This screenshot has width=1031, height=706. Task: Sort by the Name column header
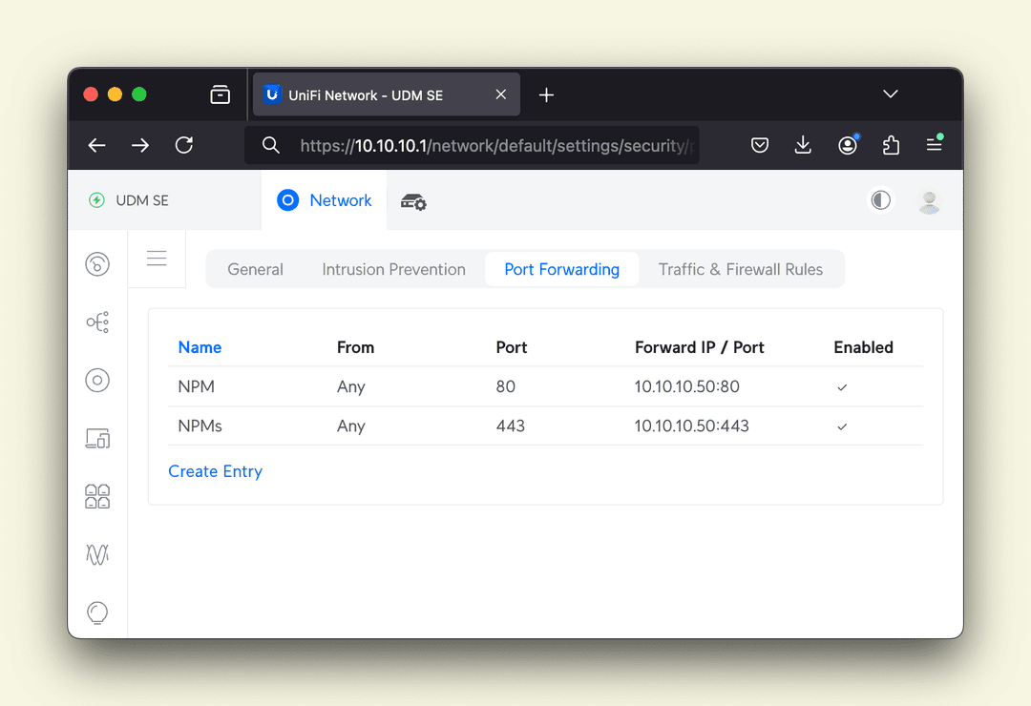[200, 347]
